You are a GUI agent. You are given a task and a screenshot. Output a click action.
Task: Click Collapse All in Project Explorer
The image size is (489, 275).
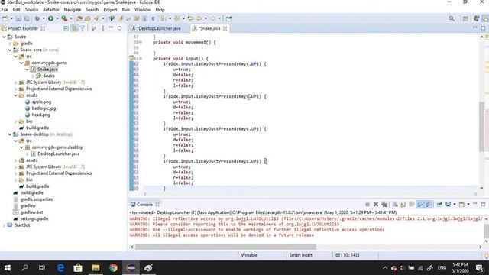[x=66, y=28]
